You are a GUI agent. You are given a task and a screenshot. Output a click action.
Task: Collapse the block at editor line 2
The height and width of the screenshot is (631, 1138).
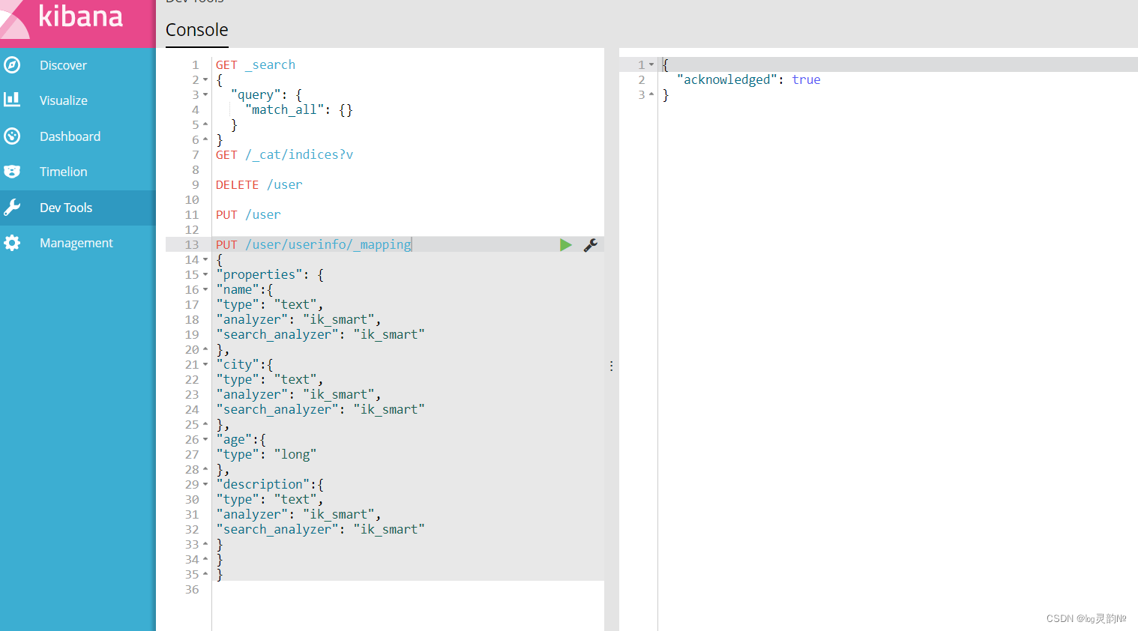[x=205, y=80]
